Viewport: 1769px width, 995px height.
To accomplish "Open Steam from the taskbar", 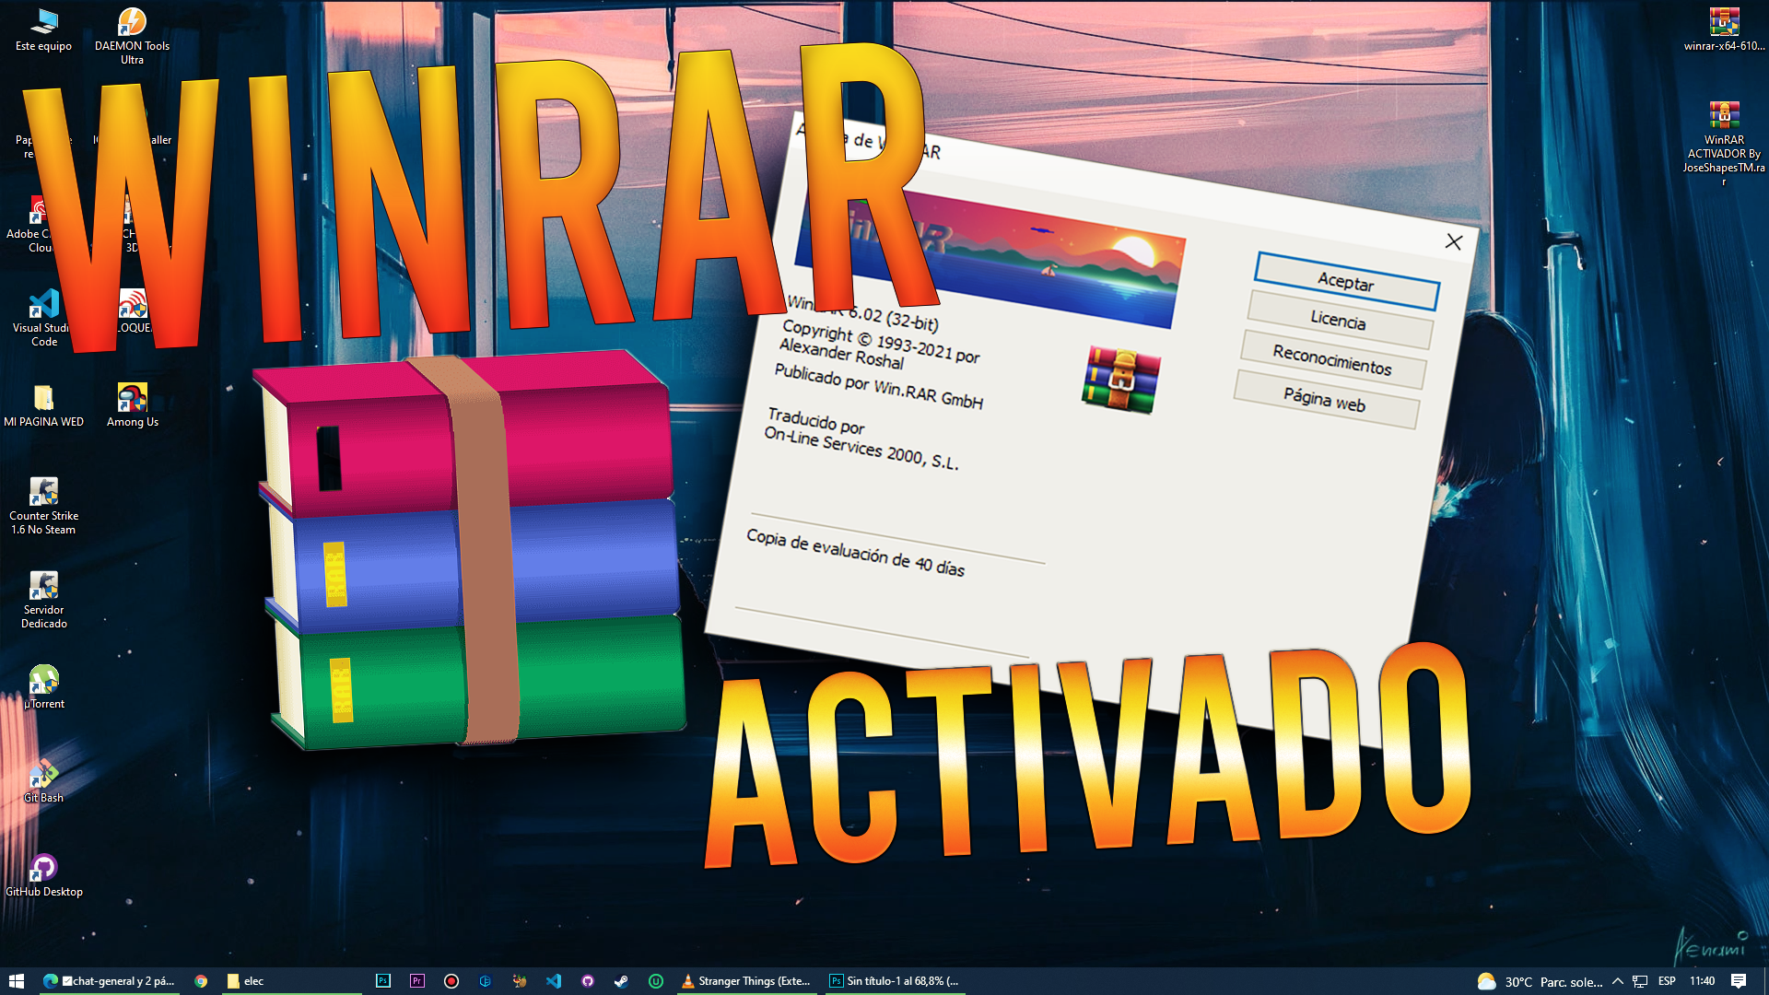I will click(622, 981).
